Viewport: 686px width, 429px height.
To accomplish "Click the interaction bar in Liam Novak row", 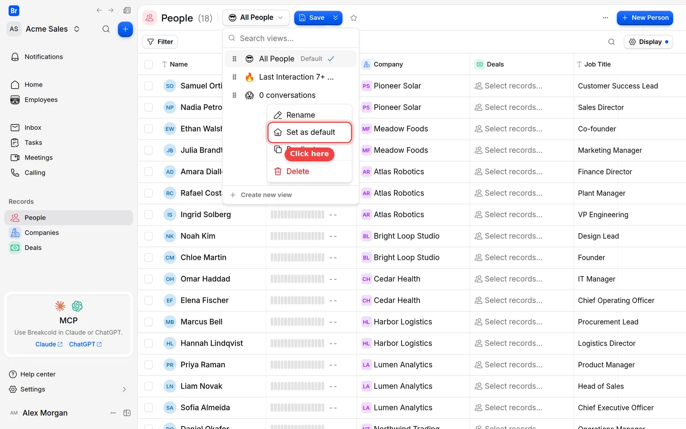I will pos(298,386).
